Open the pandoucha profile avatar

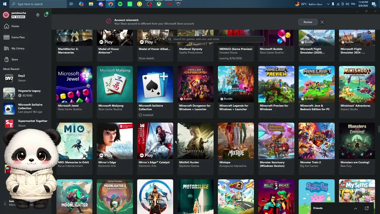tap(6, 15)
